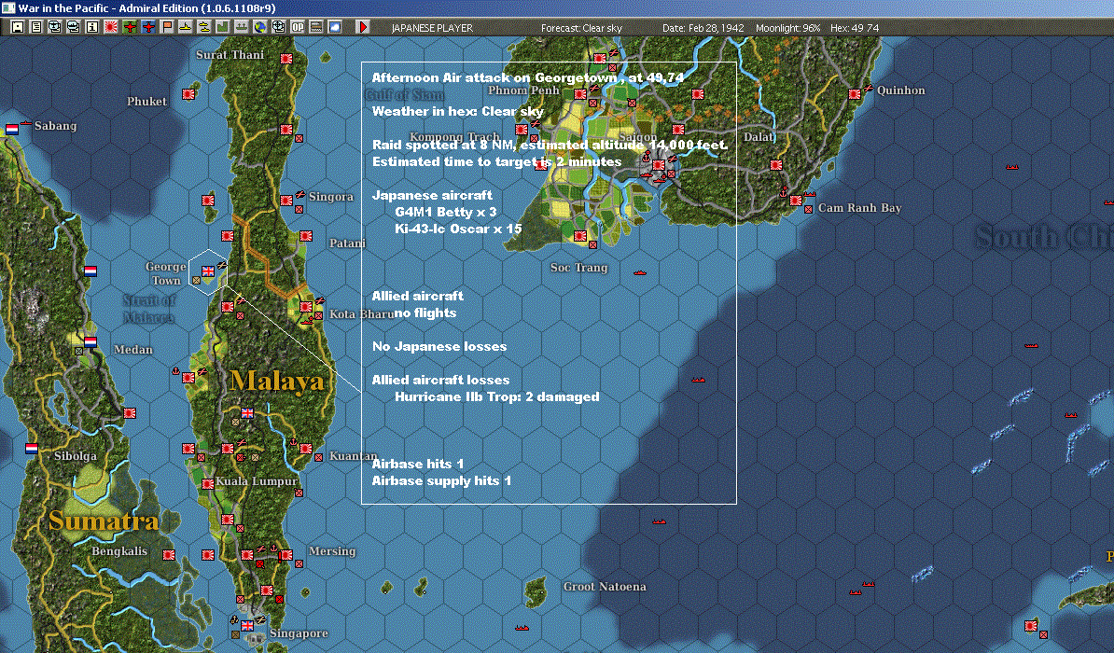Image resolution: width=1114 pixels, height=653 pixels.
Task: Click the 'Soc Trang' map label
Action: click(579, 268)
